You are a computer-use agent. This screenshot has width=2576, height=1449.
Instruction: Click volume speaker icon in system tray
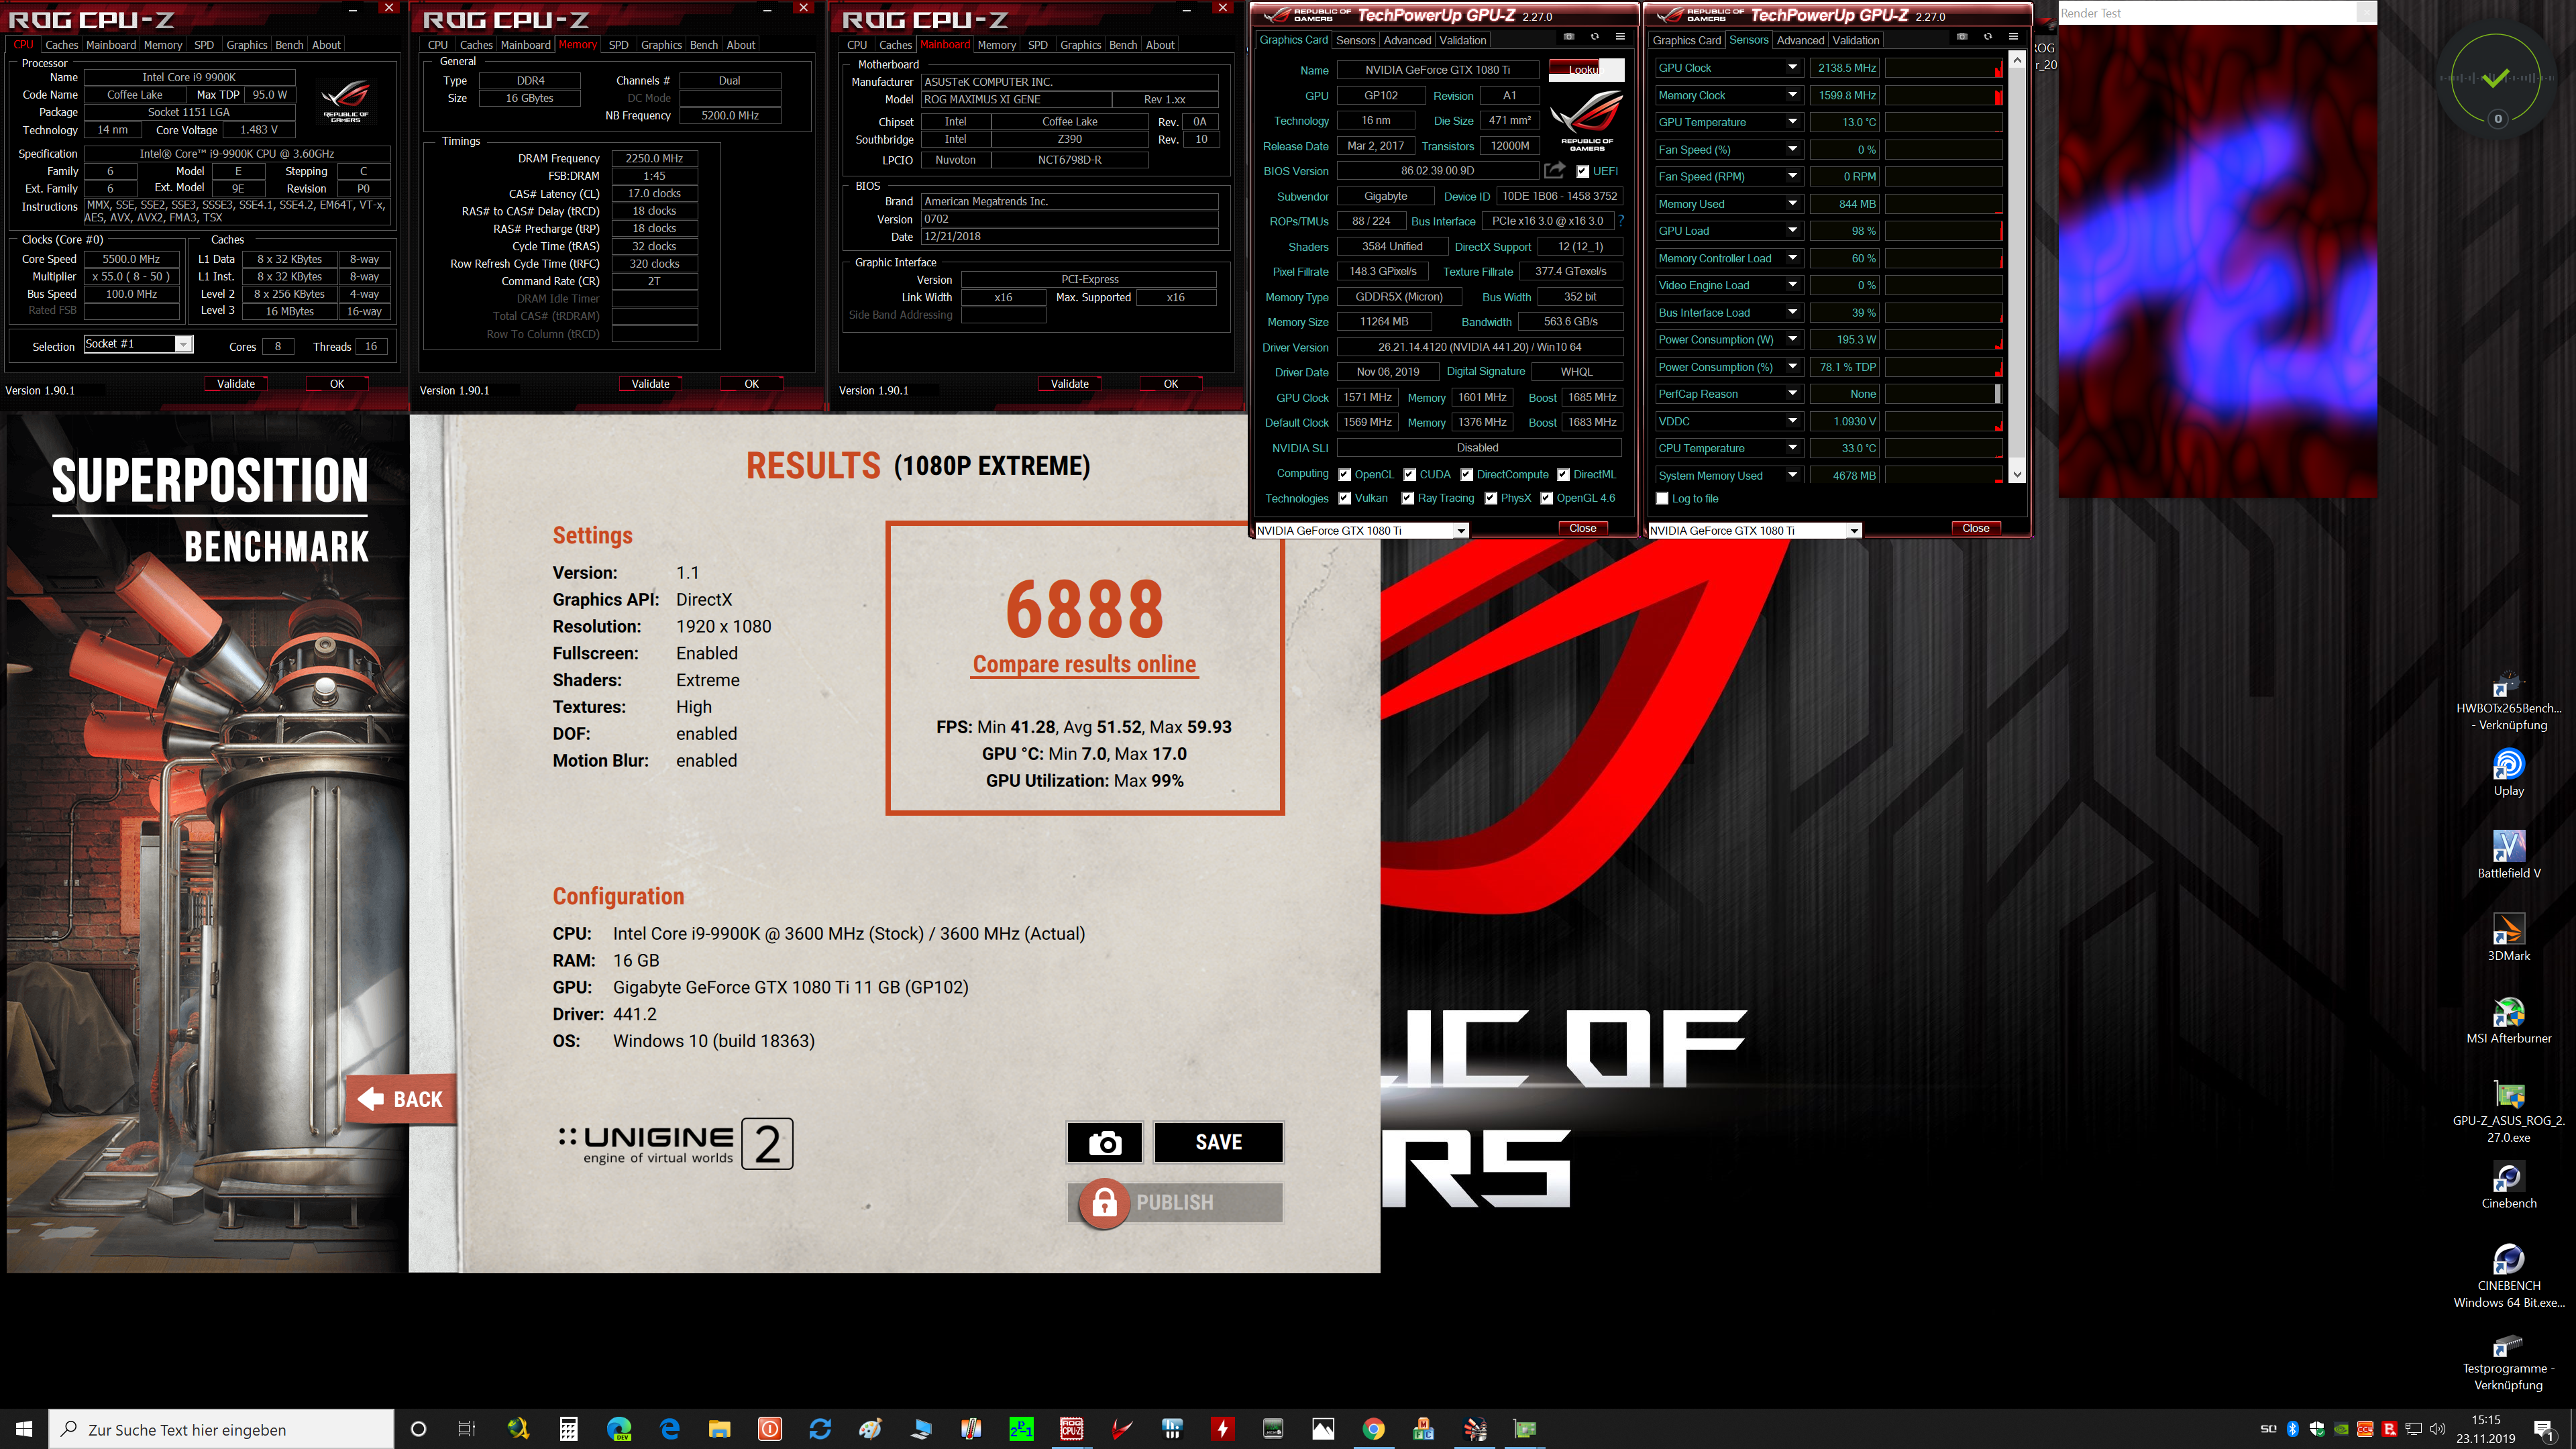pos(2437,1428)
